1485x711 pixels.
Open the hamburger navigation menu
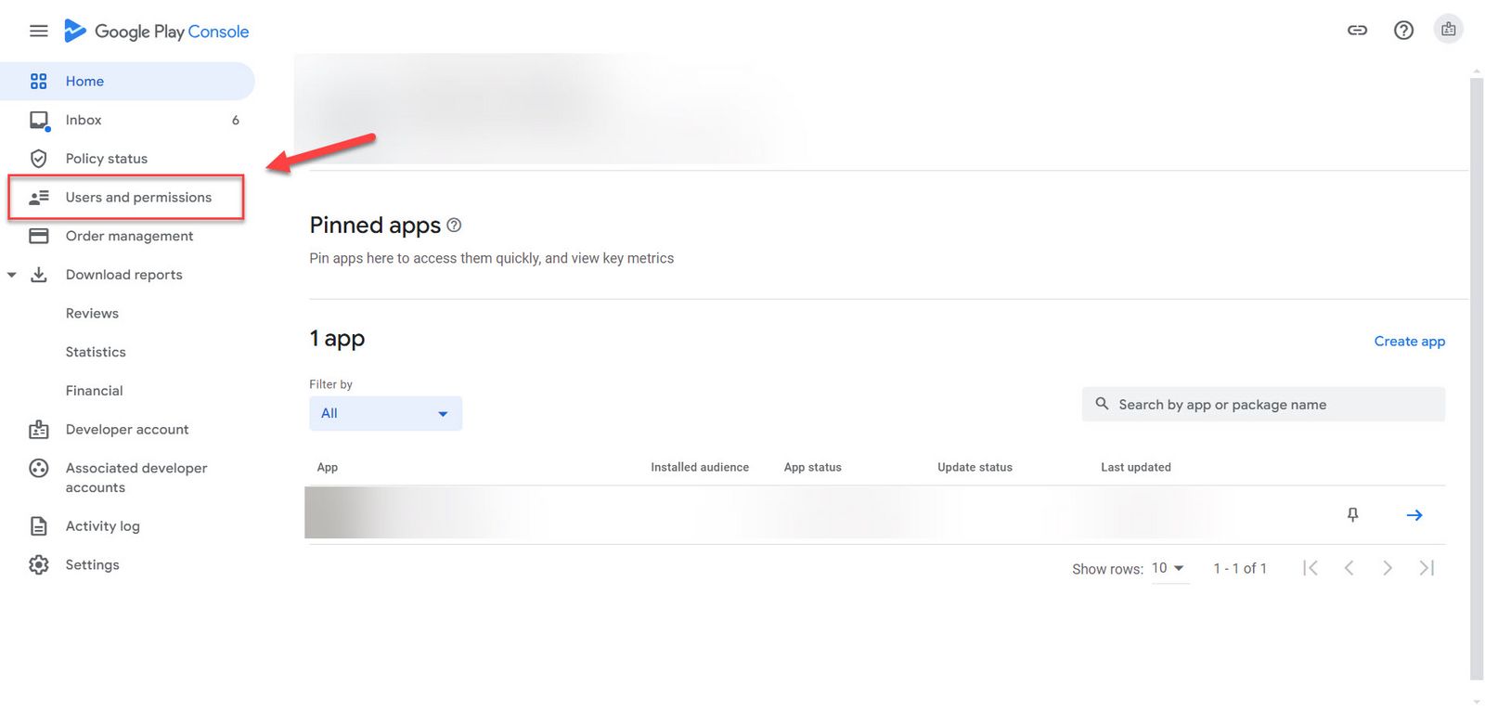tap(38, 31)
